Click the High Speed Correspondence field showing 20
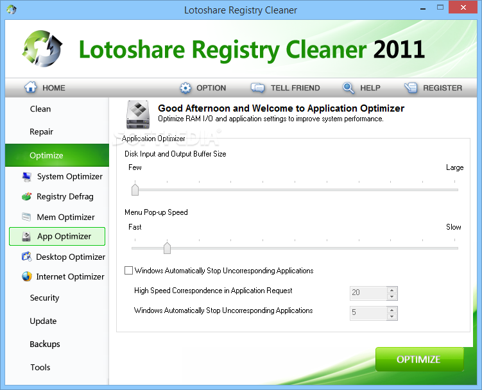Screen dimensions: 482x390 (x=368, y=293)
